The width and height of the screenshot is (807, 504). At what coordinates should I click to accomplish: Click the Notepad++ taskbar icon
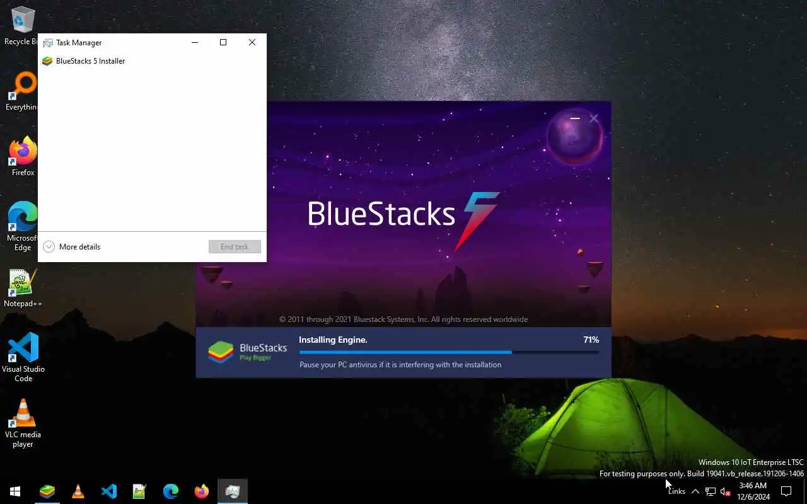(140, 491)
